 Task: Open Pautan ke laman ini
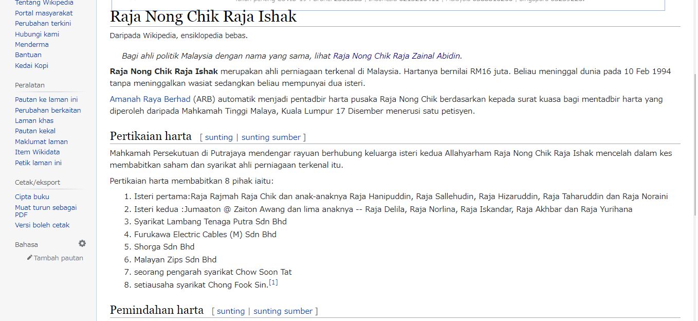(x=46, y=99)
